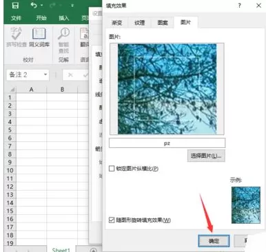This screenshot has width=266, height=252.
Task: Open Customize Quick Access Toolbar dropdown
Action: click(72, 5)
